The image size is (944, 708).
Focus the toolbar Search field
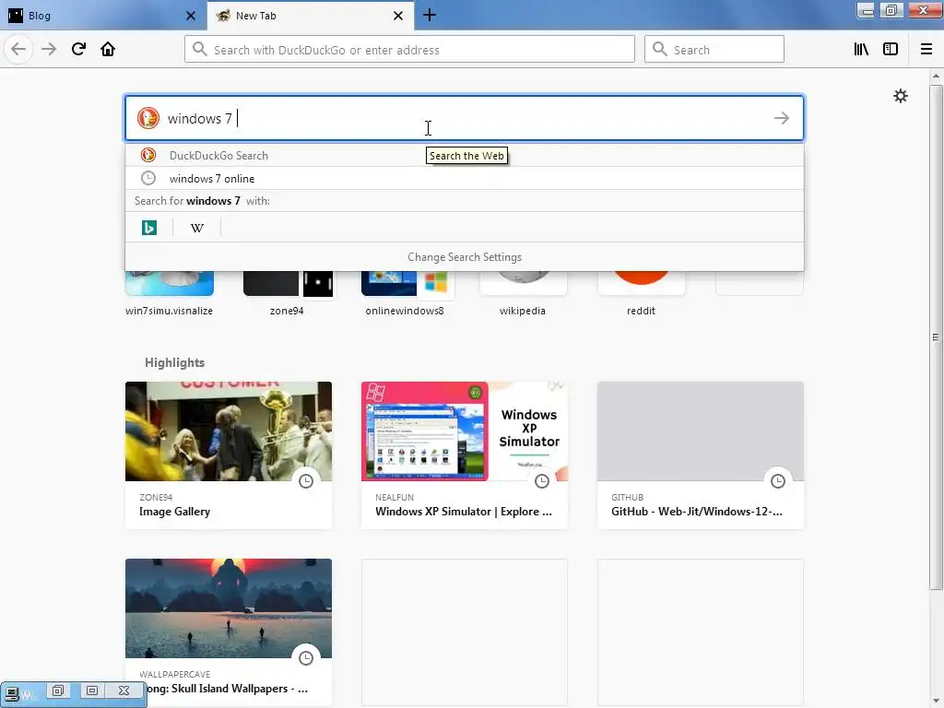[714, 50]
